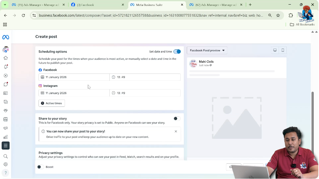Enable the Boost toggle
This screenshot has width=319, height=179.
[x=40, y=167]
